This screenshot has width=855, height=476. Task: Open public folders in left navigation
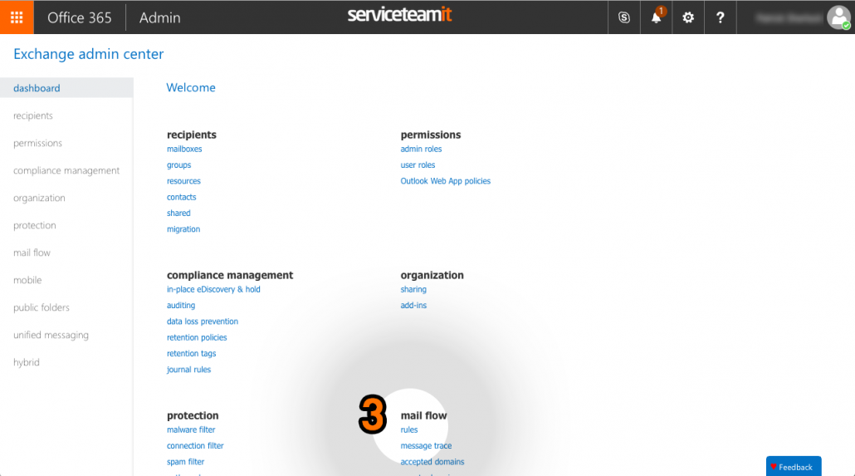(x=42, y=307)
